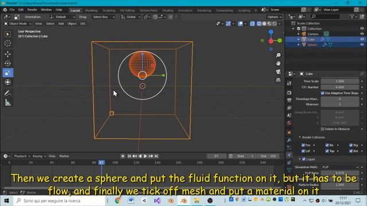Click the blue Z axis gizmo

tap(271, 32)
